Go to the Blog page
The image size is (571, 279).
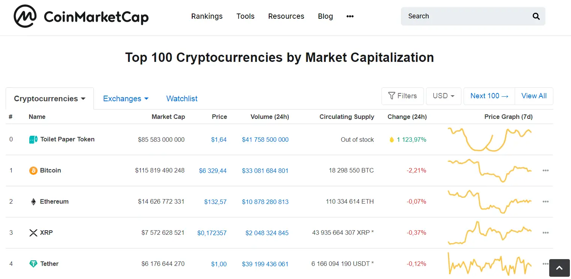pyautogui.click(x=325, y=16)
